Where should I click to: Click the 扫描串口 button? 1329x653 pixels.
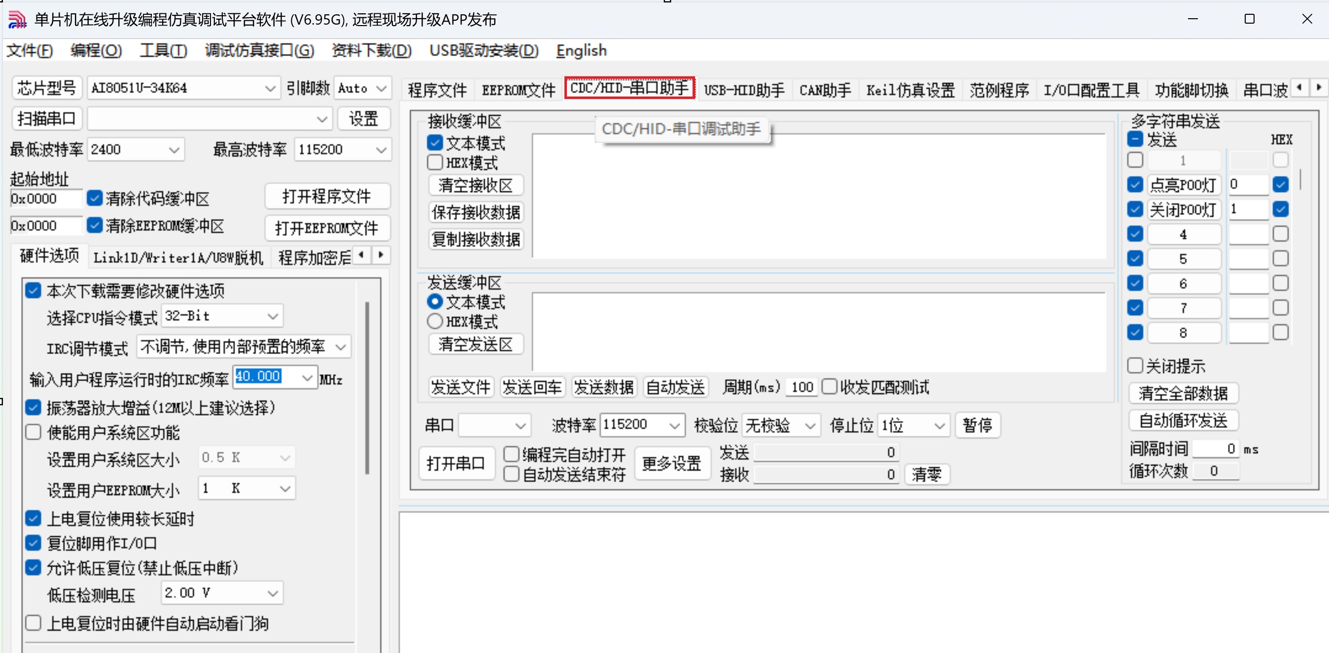click(x=46, y=119)
